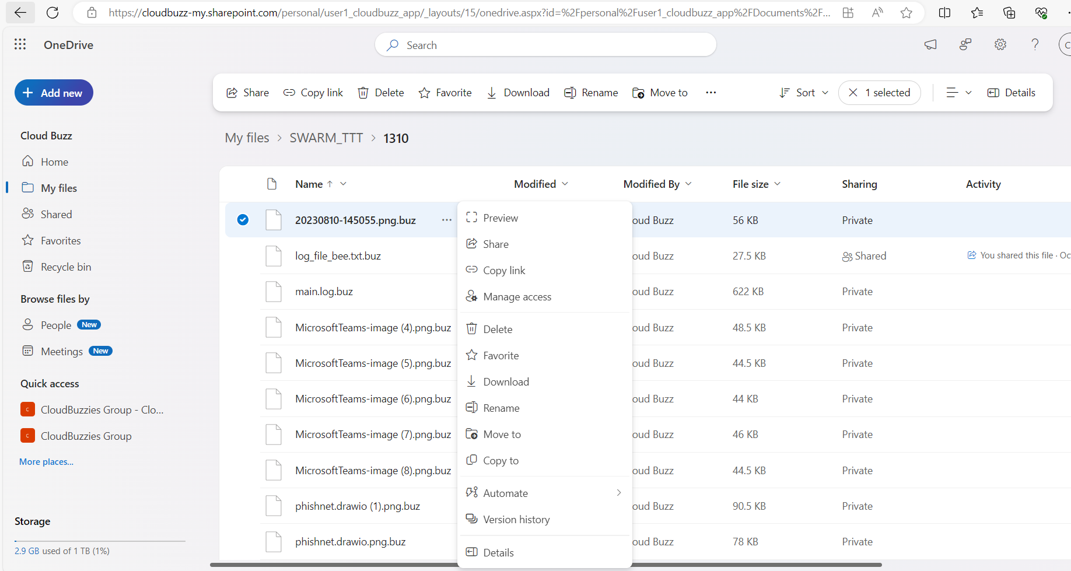
Task: Select Version history from the context menu
Action: pos(516,519)
